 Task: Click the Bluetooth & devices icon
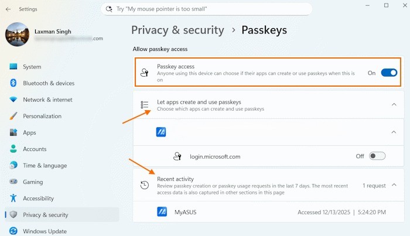13,83
